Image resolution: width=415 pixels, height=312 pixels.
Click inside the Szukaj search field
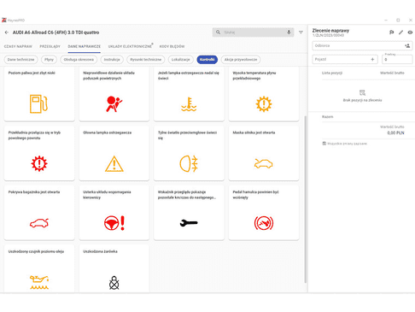pos(253,32)
